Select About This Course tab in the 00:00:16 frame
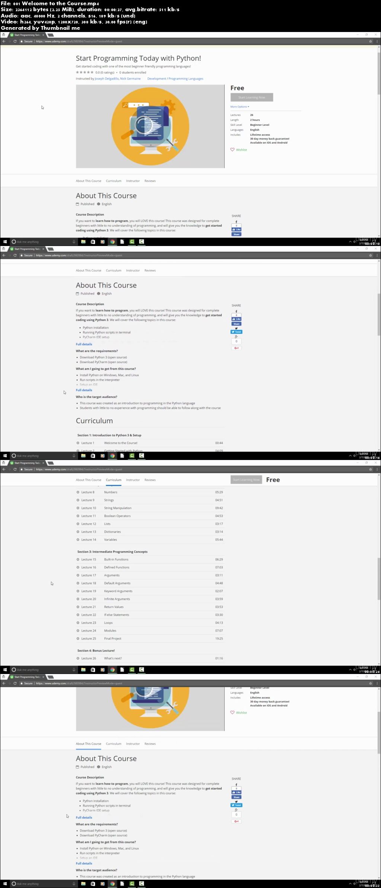Viewport: 381px width, 888px height. [x=89, y=271]
